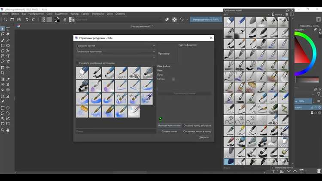The width and height of the screenshot is (322, 181).
Task: Open the Изображение menu
Action: [x=36, y=14]
